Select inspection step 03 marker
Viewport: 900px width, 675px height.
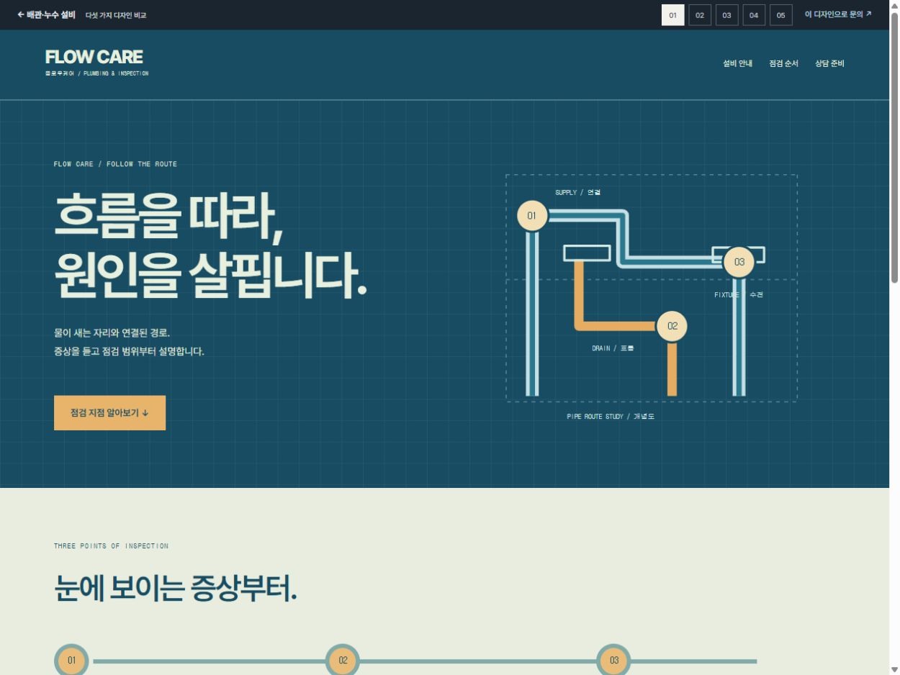pos(614,661)
